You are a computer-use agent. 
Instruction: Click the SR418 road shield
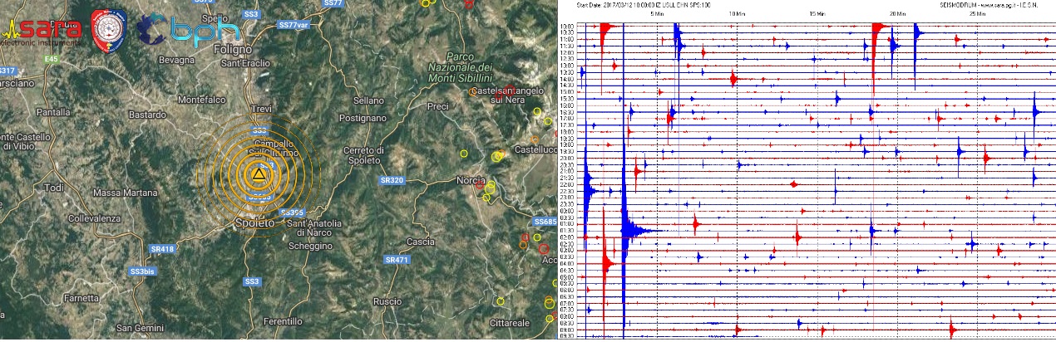pyautogui.click(x=162, y=249)
